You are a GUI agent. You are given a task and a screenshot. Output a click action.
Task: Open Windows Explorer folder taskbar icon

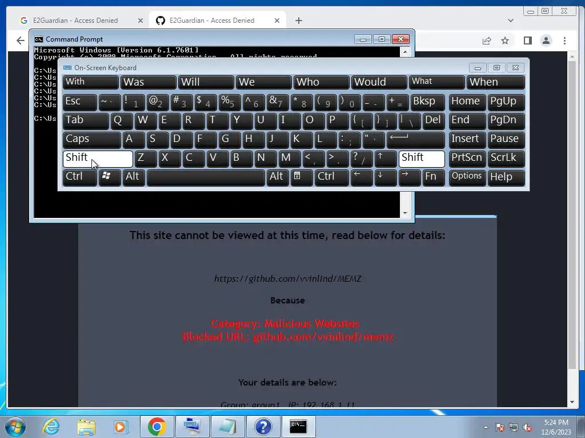tap(86, 427)
